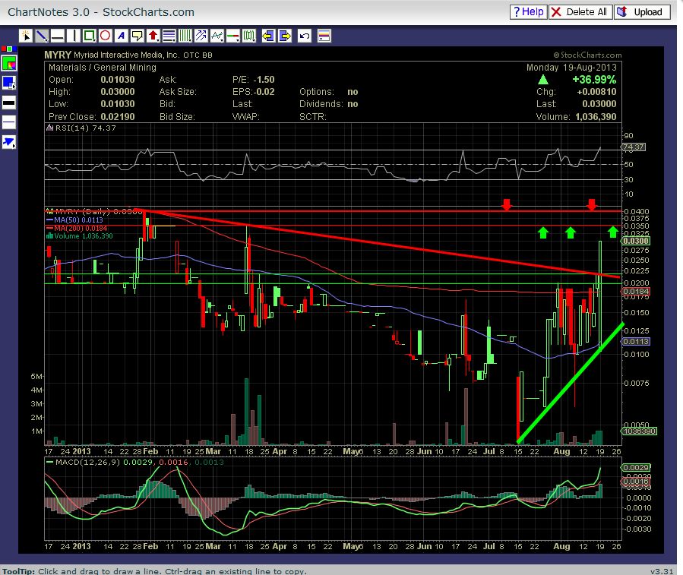
Task: Click the 74.37 RSI axis label
Action: [x=634, y=147]
